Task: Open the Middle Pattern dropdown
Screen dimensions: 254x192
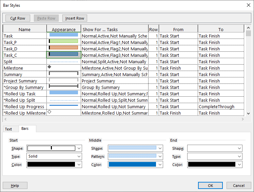Action: (x=135, y=156)
